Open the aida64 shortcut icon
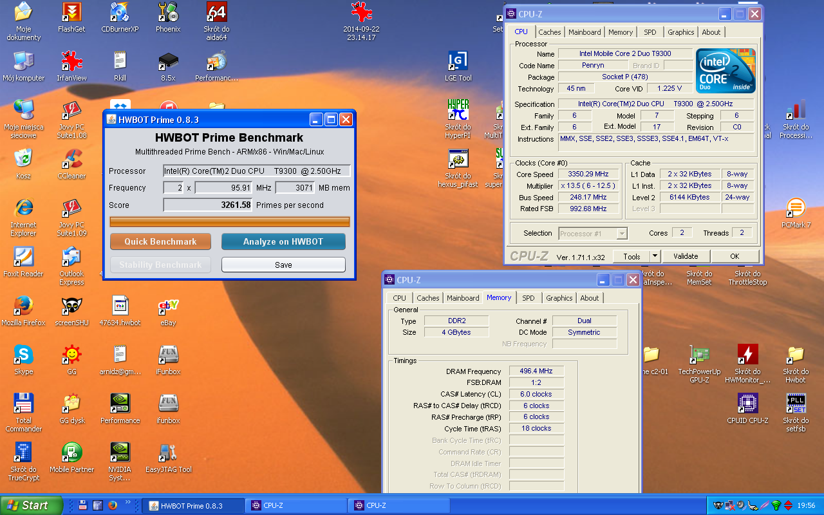The width and height of the screenshot is (824, 515). (x=216, y=12)
